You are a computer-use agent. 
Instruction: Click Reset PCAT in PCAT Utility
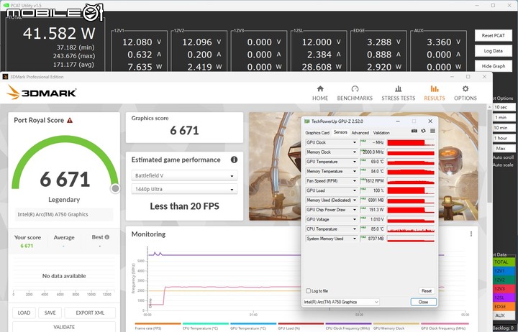point(494,36)
